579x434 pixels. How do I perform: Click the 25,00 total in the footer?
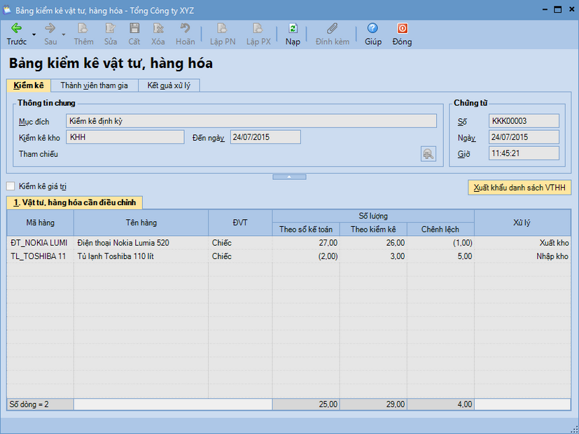pos(306,404)
